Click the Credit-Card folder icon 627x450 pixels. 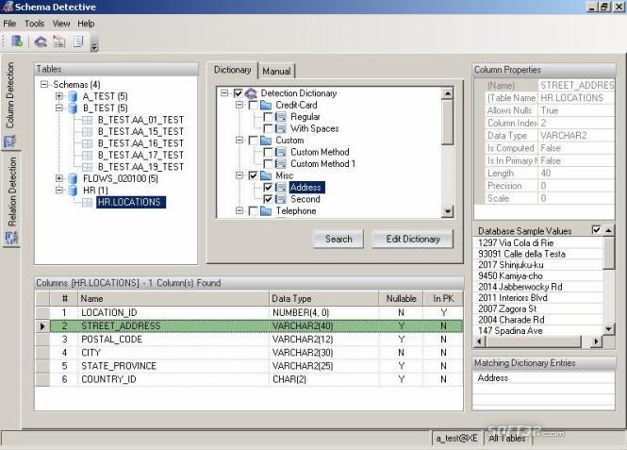pos(266,106)
